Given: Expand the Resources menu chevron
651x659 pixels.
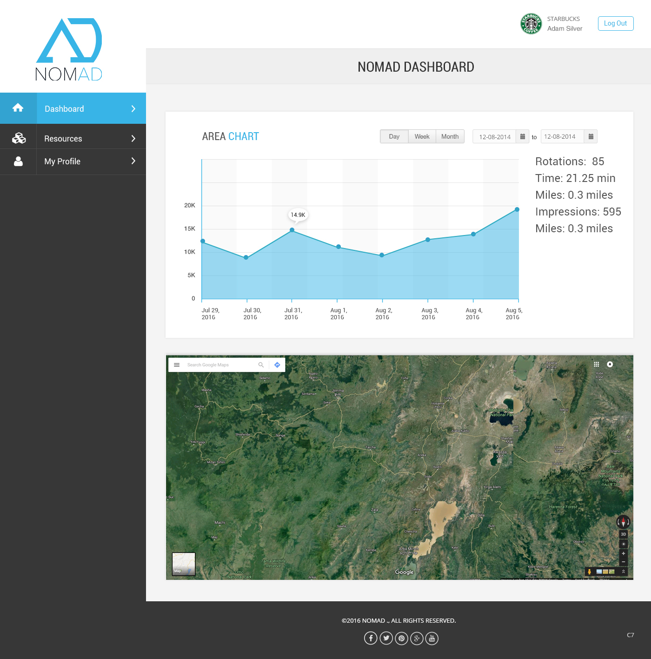Looking at the screenshot, I should 133,139.
